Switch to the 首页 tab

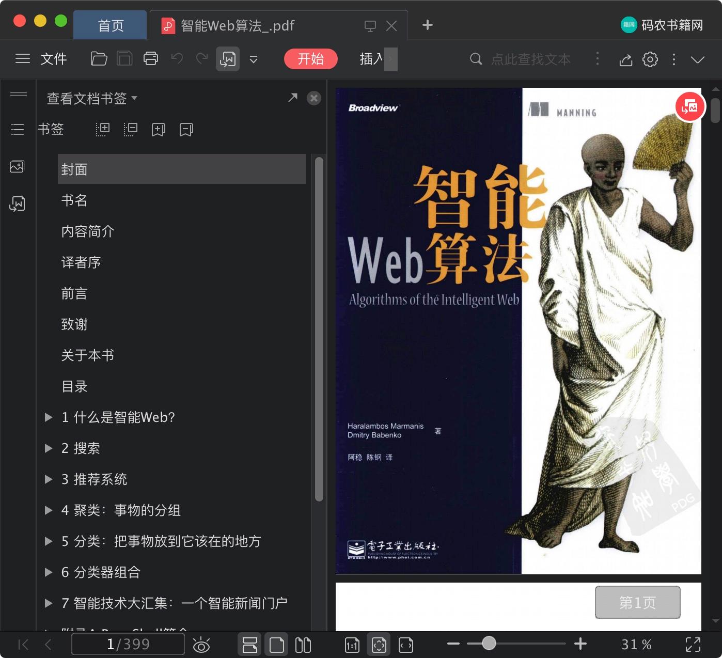pos(111,25)
